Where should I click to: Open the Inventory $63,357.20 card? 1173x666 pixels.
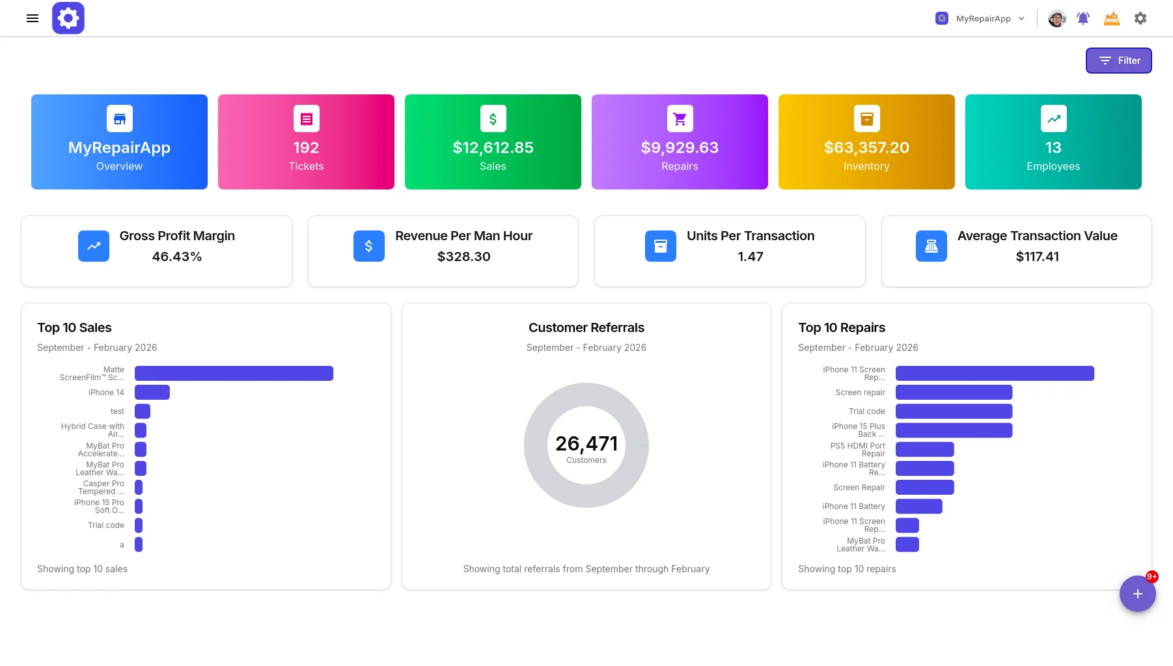(866, 142)
